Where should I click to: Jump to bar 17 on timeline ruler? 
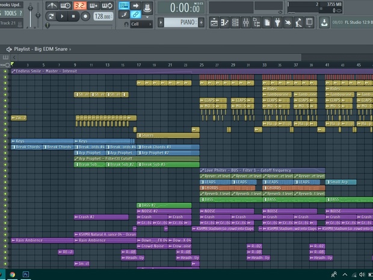(139, 65)
